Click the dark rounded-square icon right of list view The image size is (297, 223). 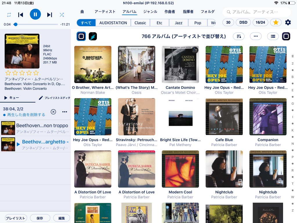286,36
